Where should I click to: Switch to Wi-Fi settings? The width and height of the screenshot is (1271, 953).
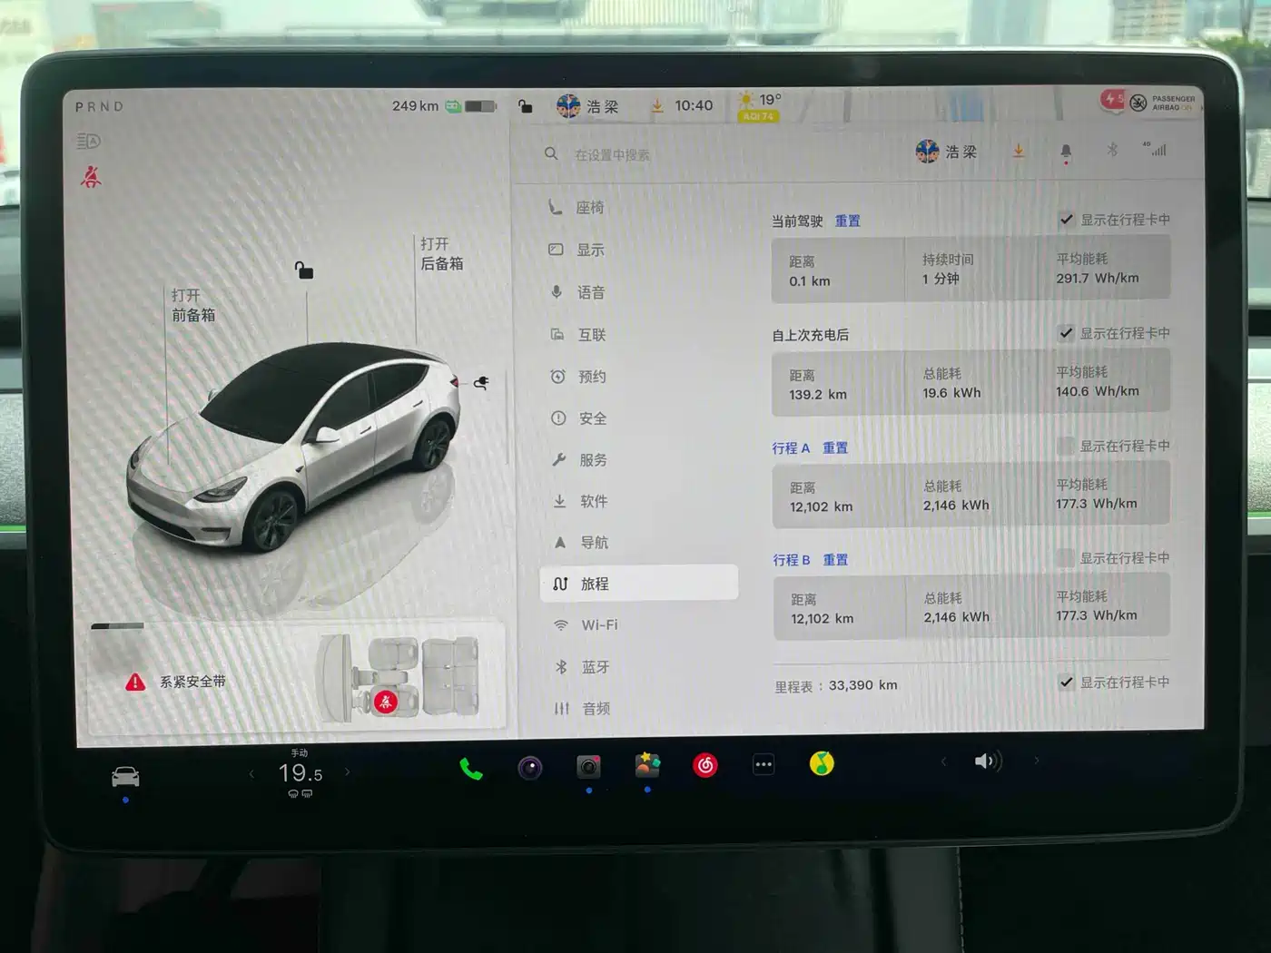click(598, 624)
